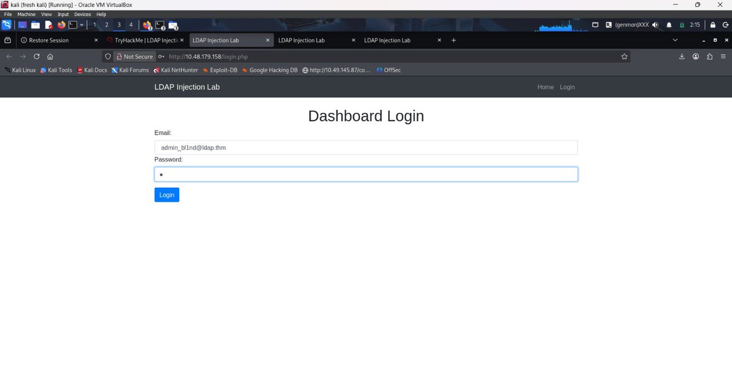This screenshot has height=377, width=732.
Task: Switch to workspace 3
Action: click(119, 25)
